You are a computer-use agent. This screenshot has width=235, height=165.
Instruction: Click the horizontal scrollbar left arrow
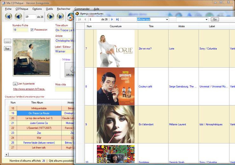(6, 154)
